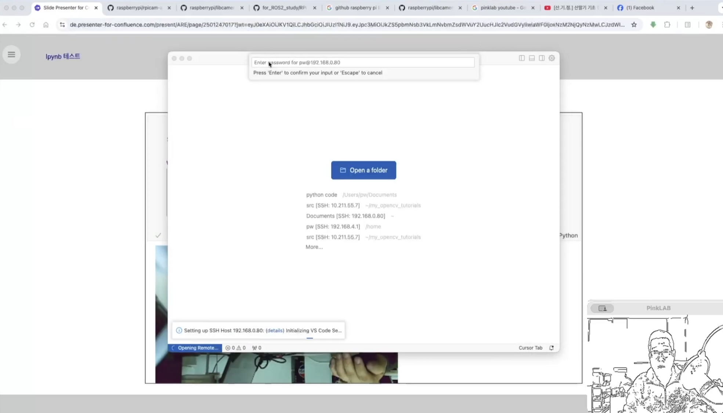Image resolution: width=723 pixels, height=413 pixels.
Task: Click the browser home icon
Action: pyautogui.click(x=46, y=25)
